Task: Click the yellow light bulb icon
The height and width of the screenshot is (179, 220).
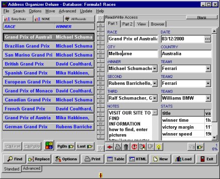Action: tap(158, 146)
